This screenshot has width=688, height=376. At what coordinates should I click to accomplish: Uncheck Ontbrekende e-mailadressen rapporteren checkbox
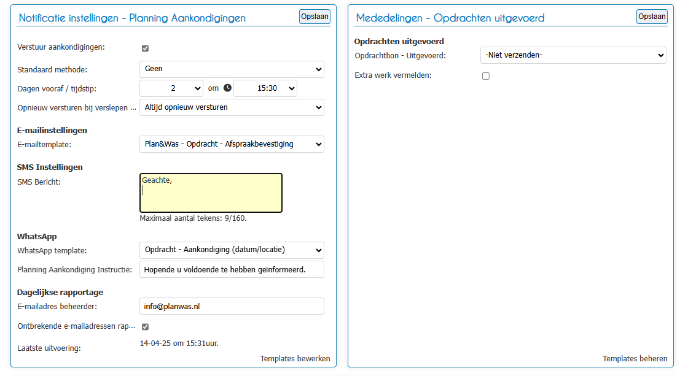[x=145, y=326]
